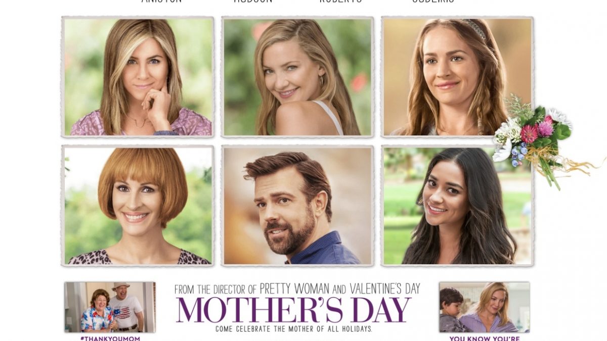Select the bearded man in the blue shirt

(x=297, y=206)
